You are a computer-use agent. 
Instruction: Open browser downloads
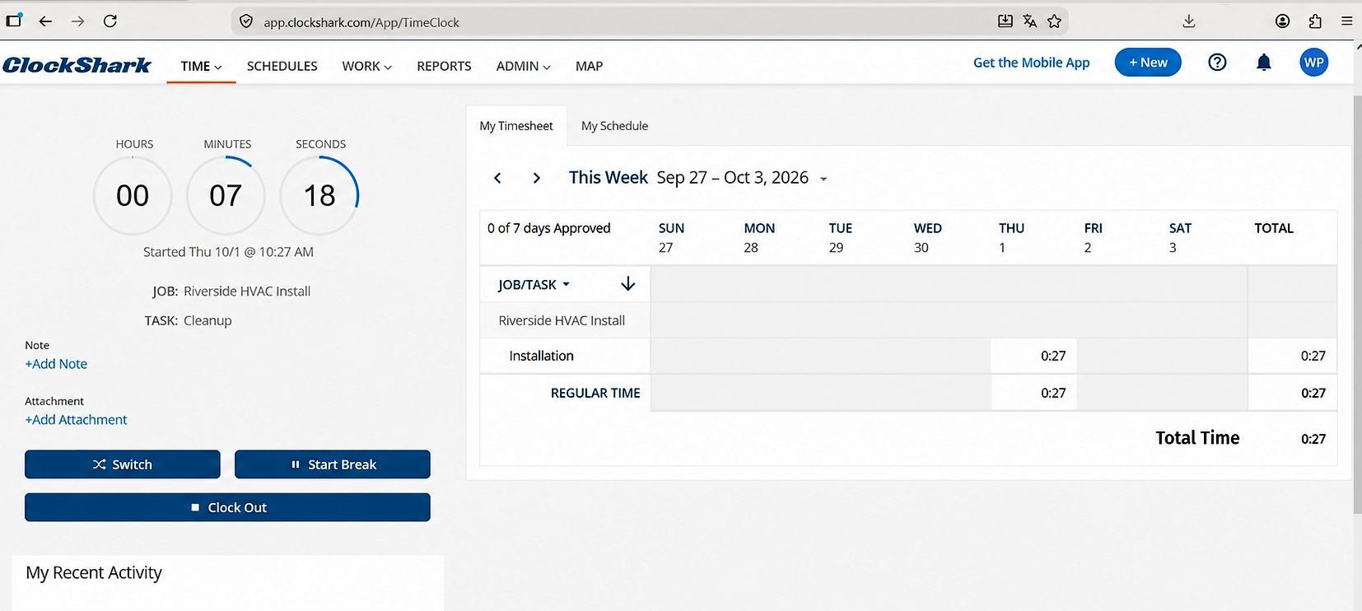click(x=1188, y=21)
